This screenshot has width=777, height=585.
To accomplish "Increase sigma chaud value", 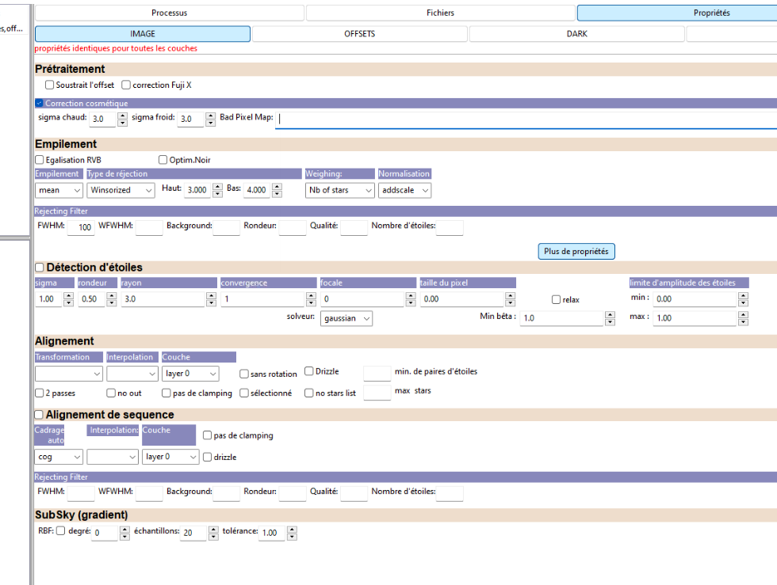I will pos(122,116).
